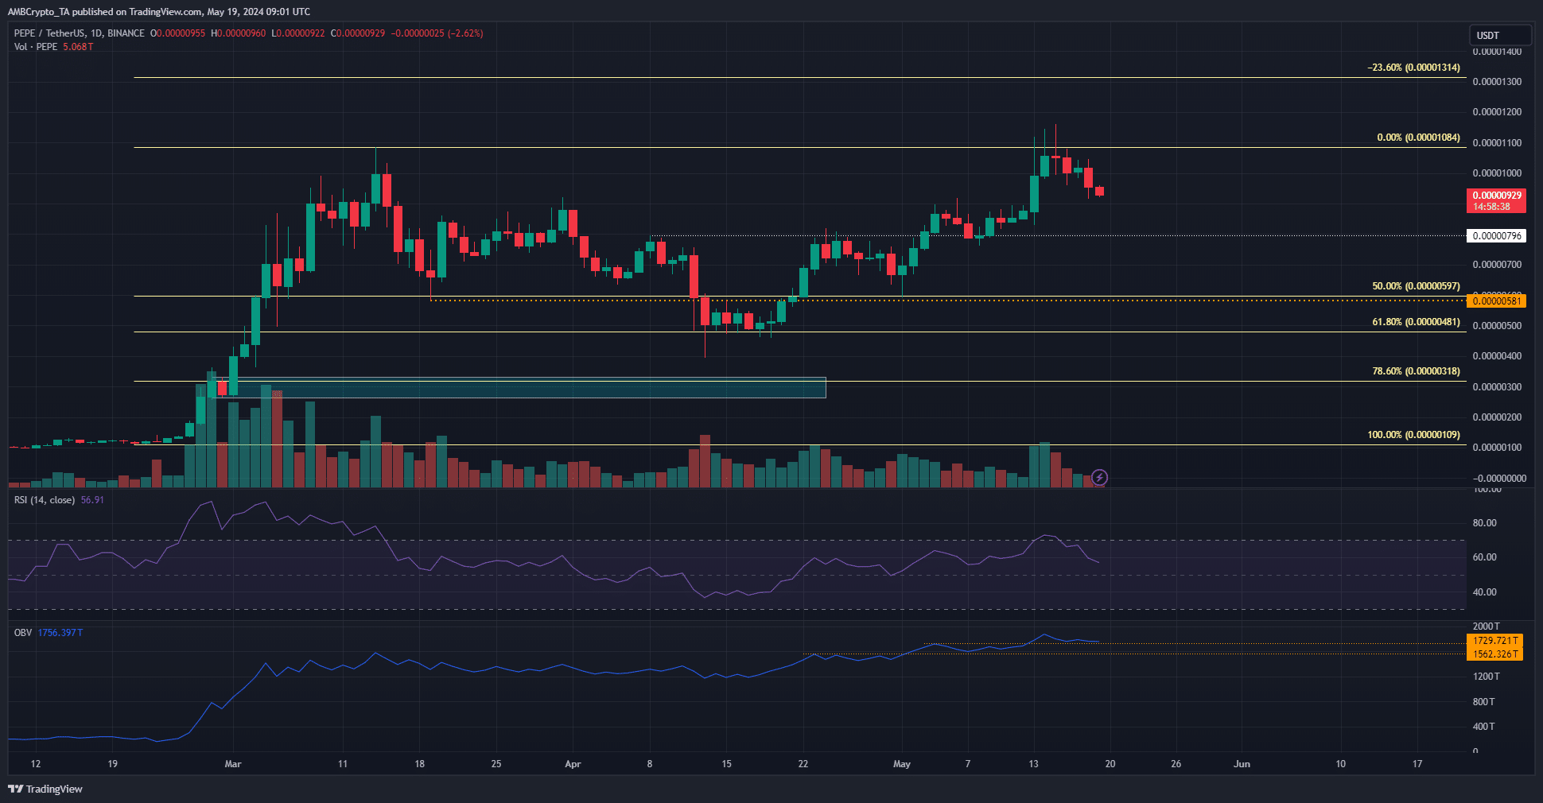The width and height of the screenshot is (1543, 803).
Task: Select the teal demand zone rectangle
Action: pos(521,387)
